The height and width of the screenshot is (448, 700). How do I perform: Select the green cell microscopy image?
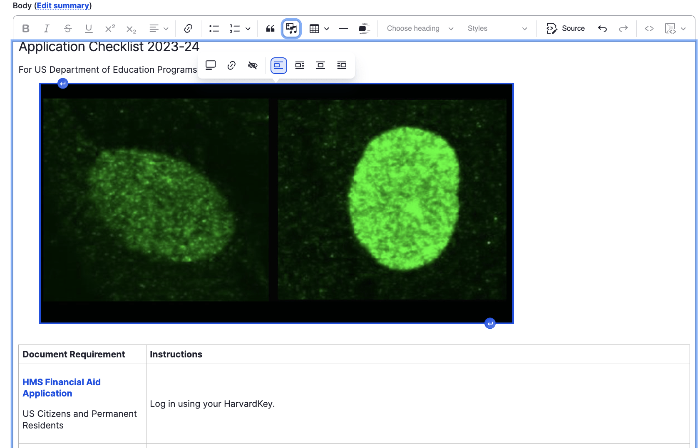pos(276,203)
